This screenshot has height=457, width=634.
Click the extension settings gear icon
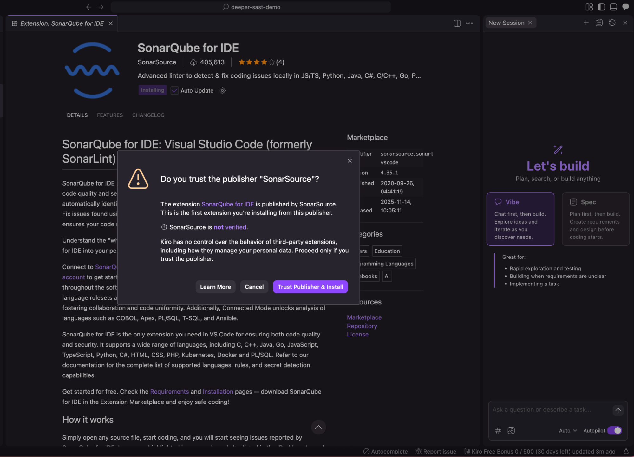tap(222, 91)
